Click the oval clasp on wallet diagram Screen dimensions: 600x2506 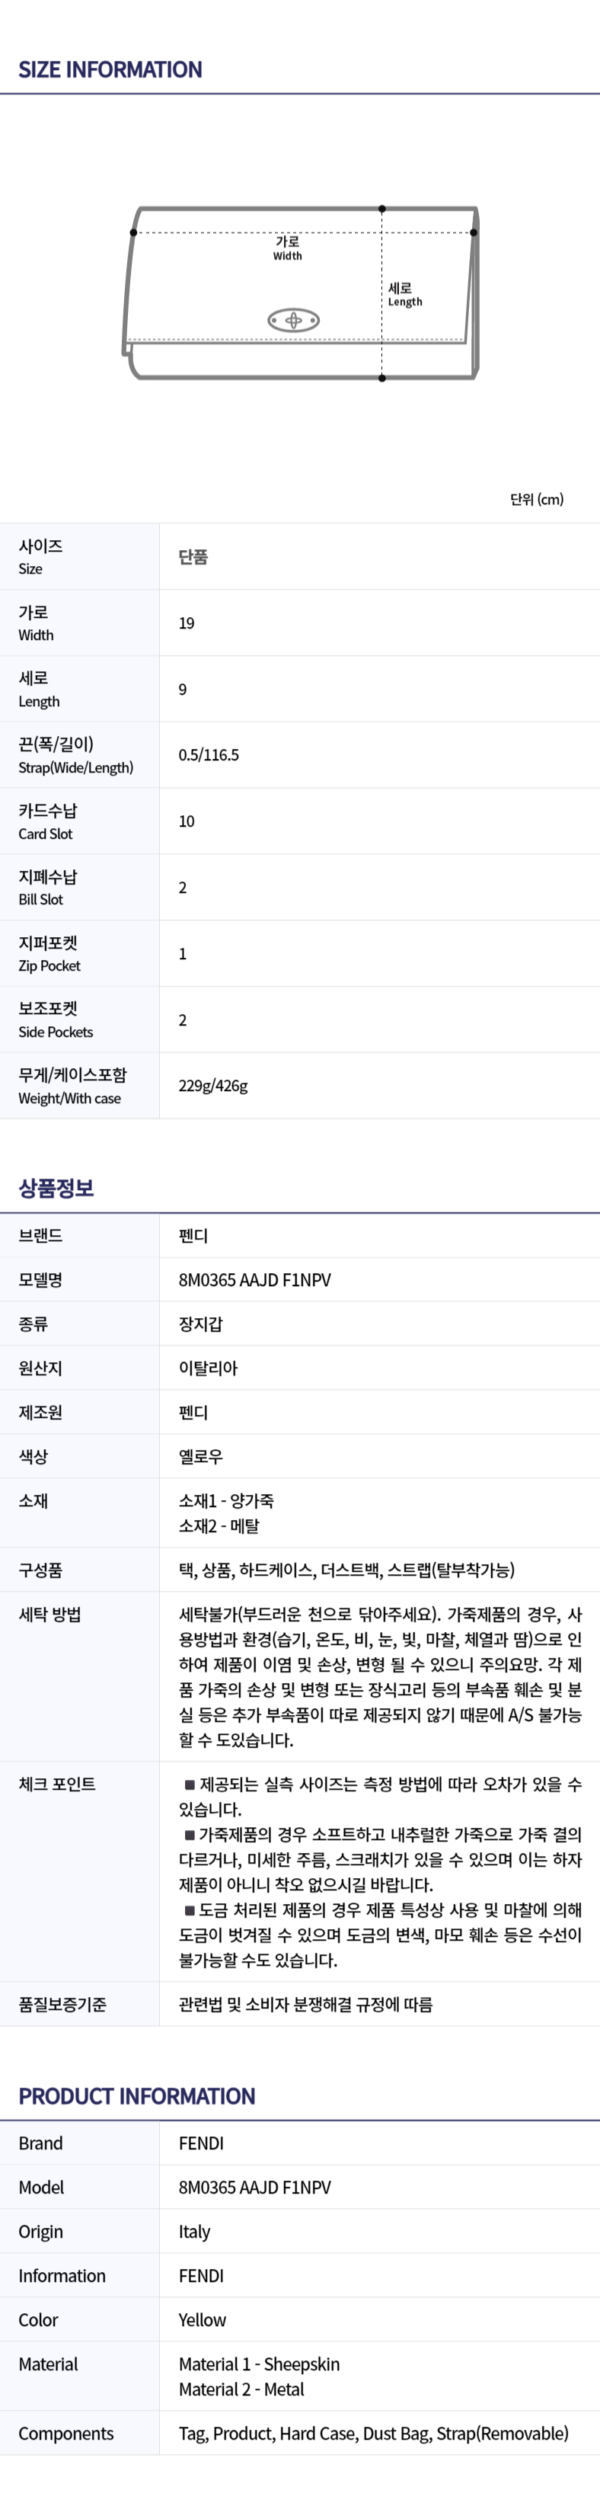[x=292, y=320]
